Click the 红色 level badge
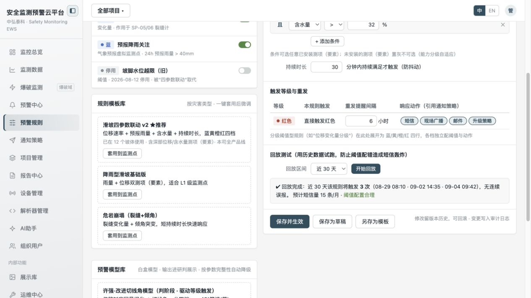The height and width of the screenshot is (298, 531). (284, 121)
